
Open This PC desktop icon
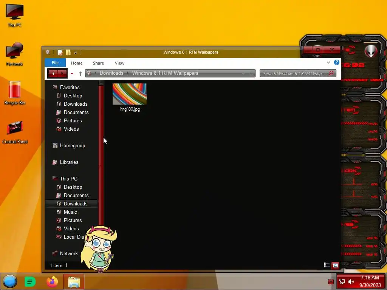click(x=15, y=15)
